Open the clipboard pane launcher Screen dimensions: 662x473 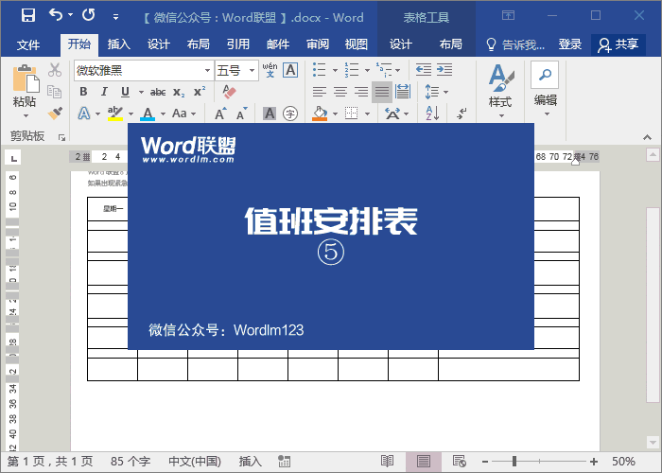(x=61, y=137)
